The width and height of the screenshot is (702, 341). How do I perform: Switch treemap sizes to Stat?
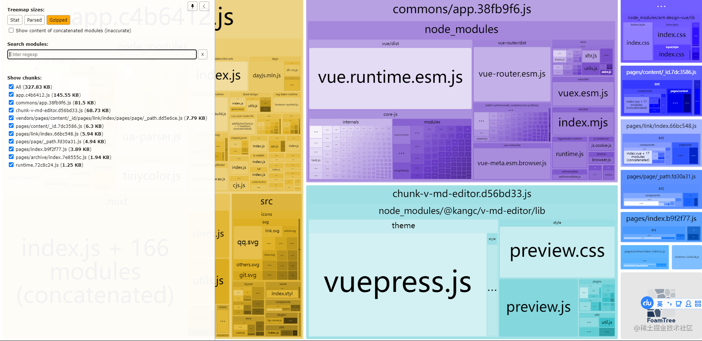click(x=15, y=20)
